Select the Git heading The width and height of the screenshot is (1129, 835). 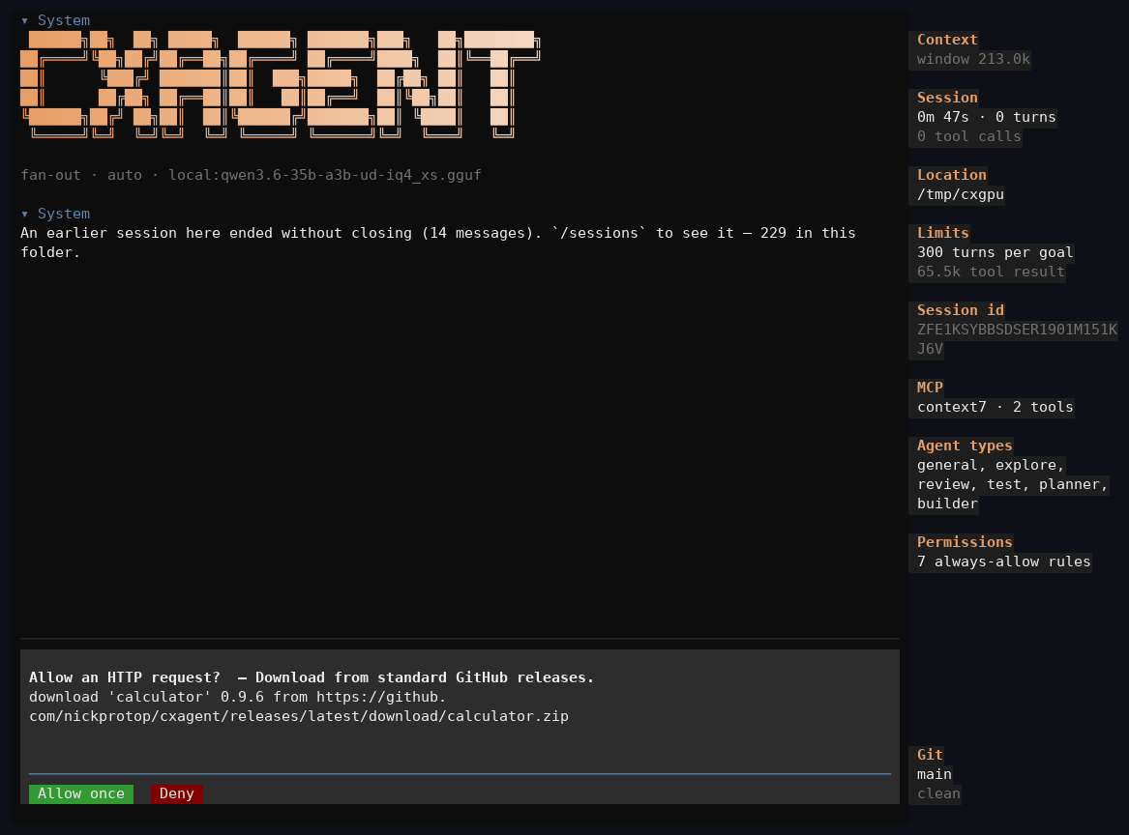pyautogui.click(x=930, y=755)
